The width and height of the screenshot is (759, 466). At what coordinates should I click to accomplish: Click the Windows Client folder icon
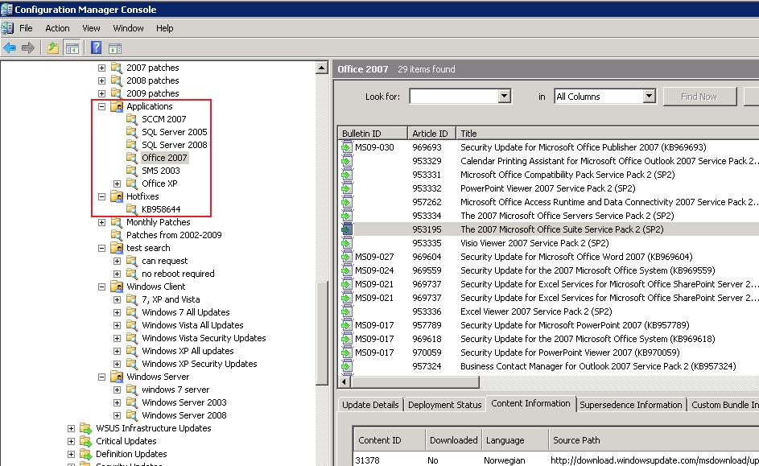[x=117, y=287]
